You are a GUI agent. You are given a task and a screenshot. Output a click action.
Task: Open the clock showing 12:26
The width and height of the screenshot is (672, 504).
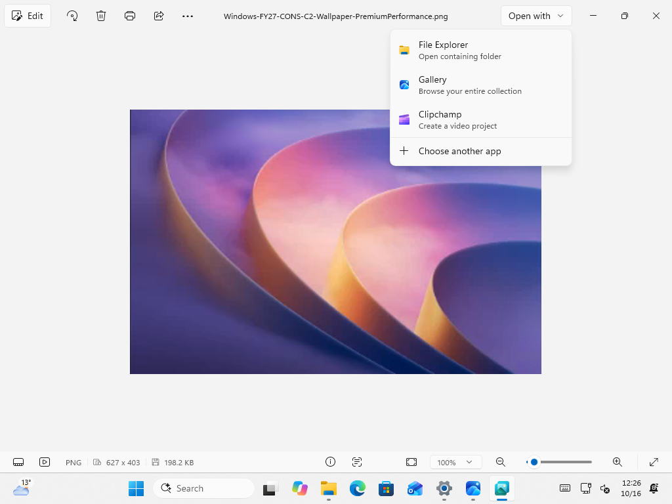tap(631, 488)
